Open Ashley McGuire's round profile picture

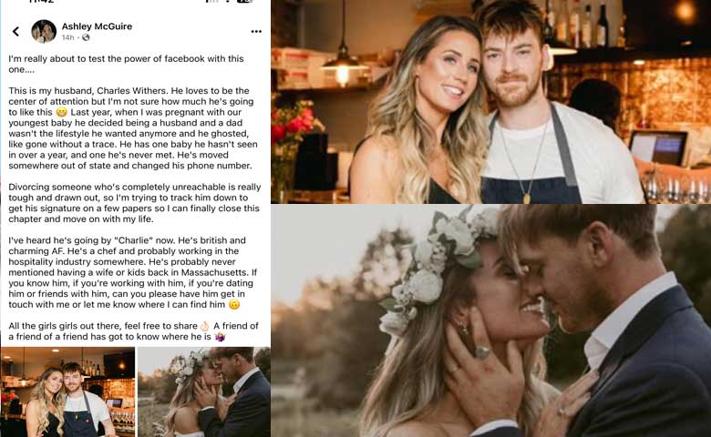click(44, 31)
